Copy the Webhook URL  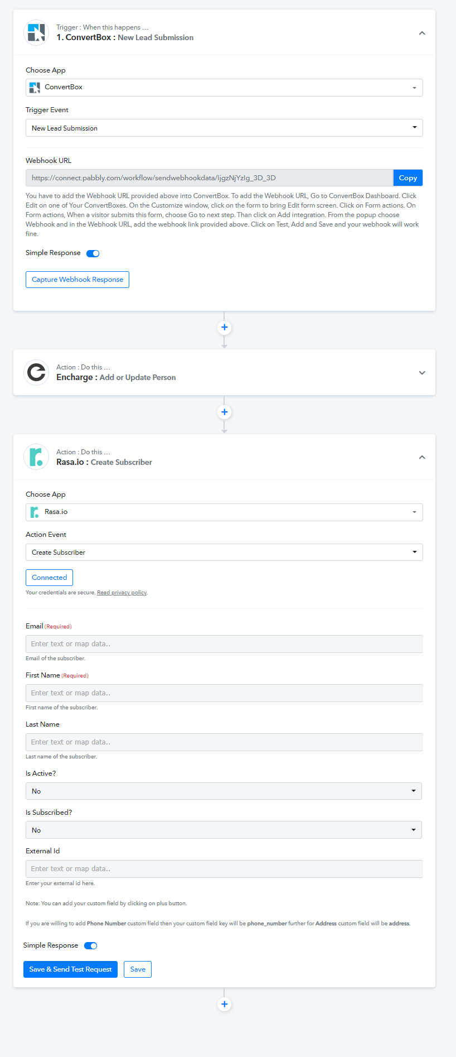(x=408, y=178)
